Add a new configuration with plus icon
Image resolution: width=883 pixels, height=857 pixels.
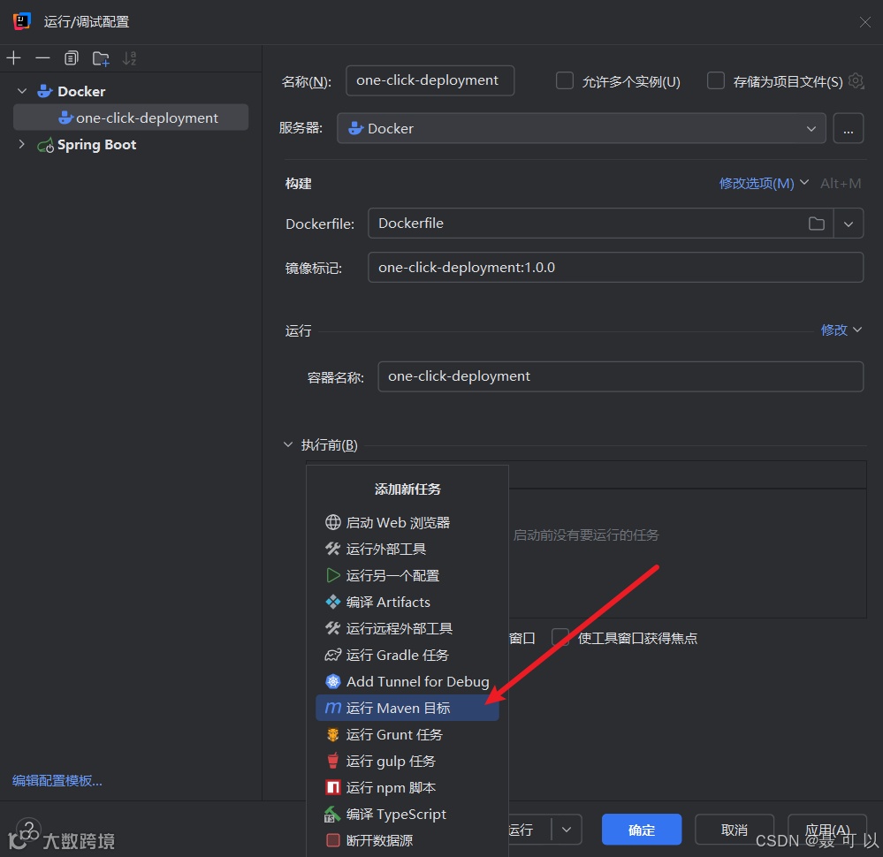point(13,58)
